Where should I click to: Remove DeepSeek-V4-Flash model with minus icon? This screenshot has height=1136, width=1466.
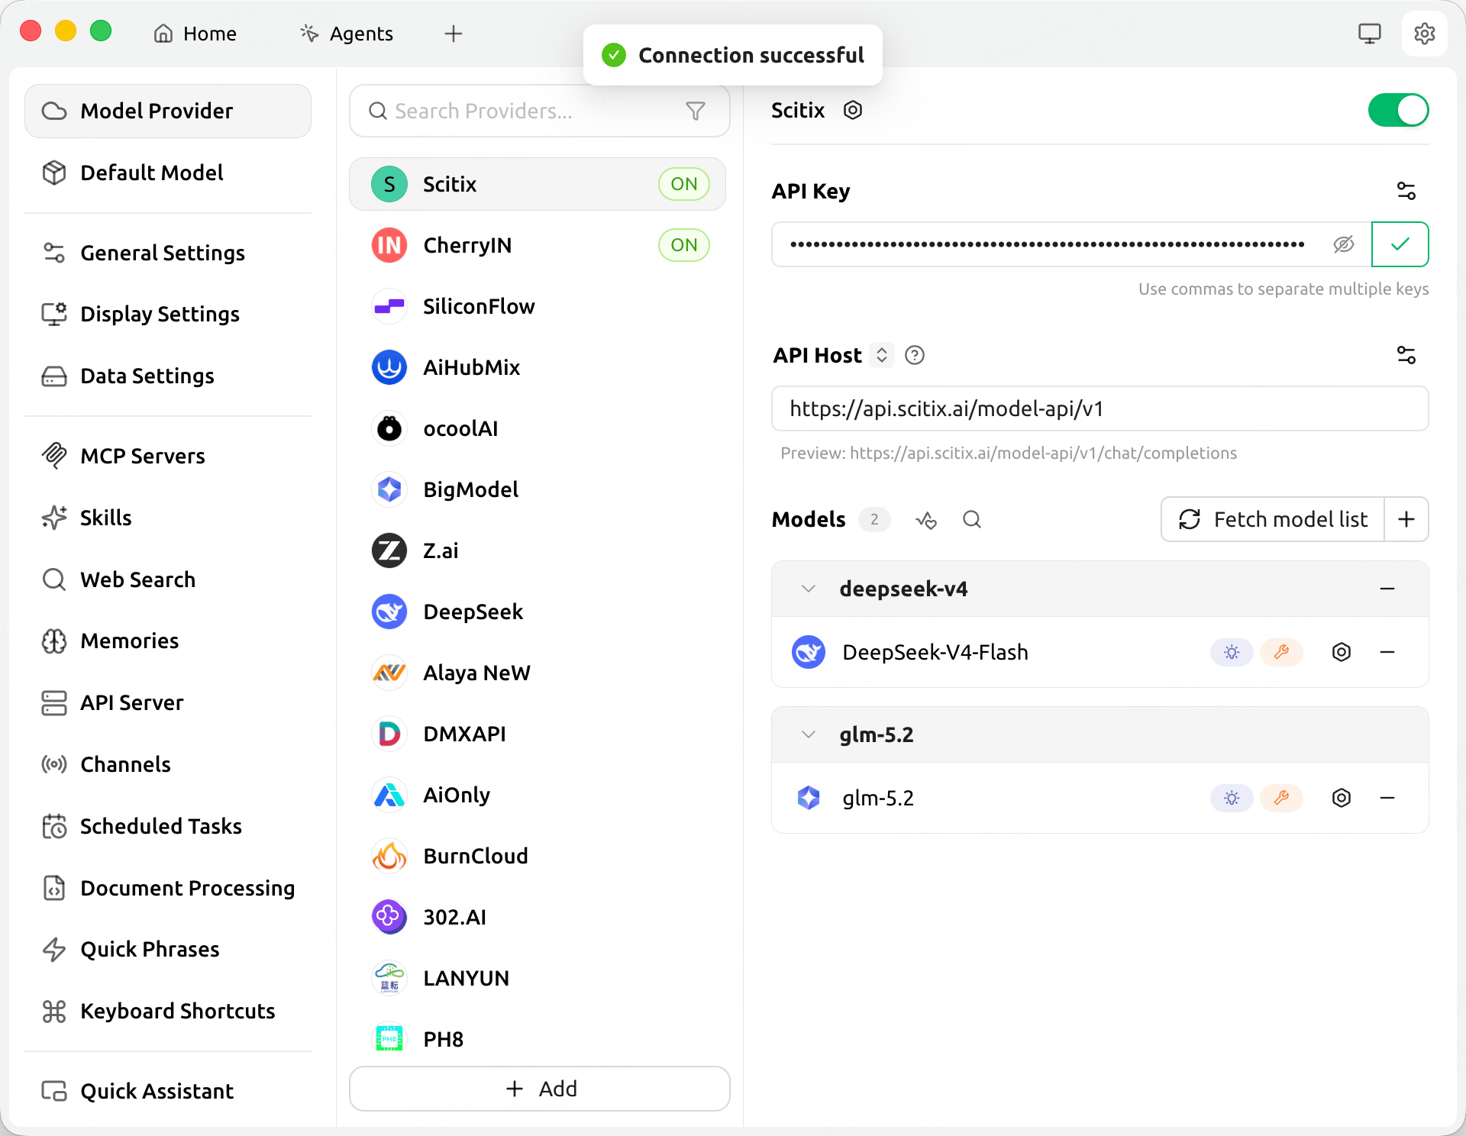click(1387, 652)
